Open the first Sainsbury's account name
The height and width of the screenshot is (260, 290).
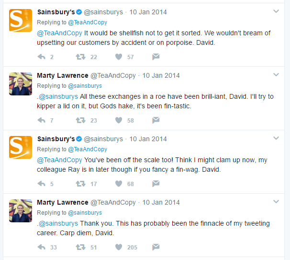tap(56, 12)
